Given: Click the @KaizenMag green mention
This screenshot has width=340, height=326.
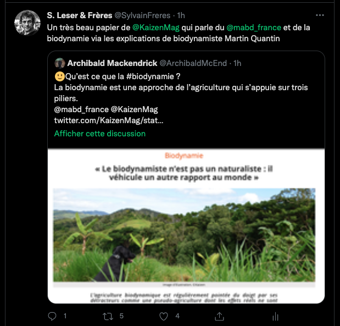Looking at the screenshot, I should [156, 27].
